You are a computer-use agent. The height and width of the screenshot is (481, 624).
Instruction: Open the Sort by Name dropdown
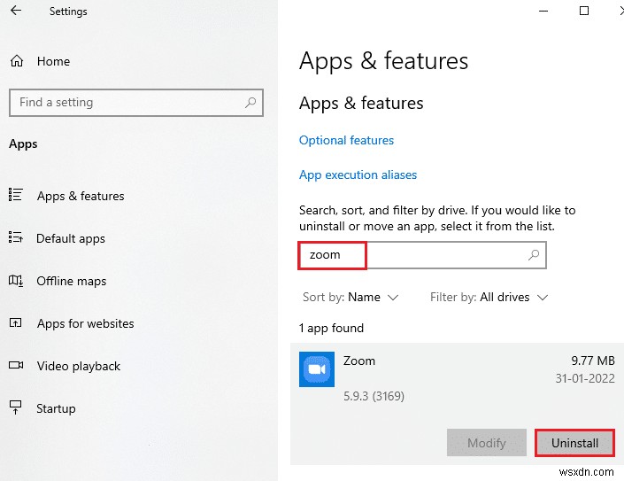click(351, 298)
